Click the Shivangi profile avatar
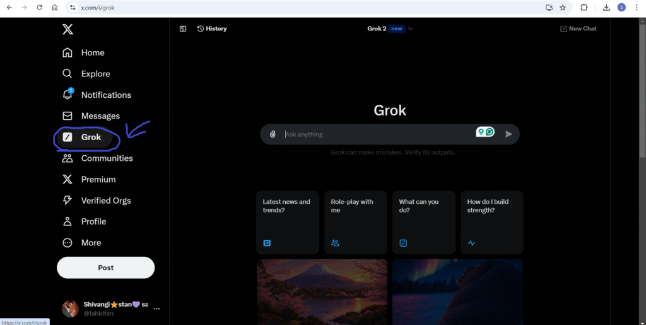 [x=70, y=309]
